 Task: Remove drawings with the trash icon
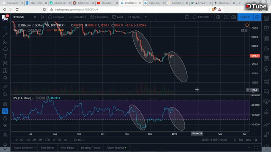(5, 136)
